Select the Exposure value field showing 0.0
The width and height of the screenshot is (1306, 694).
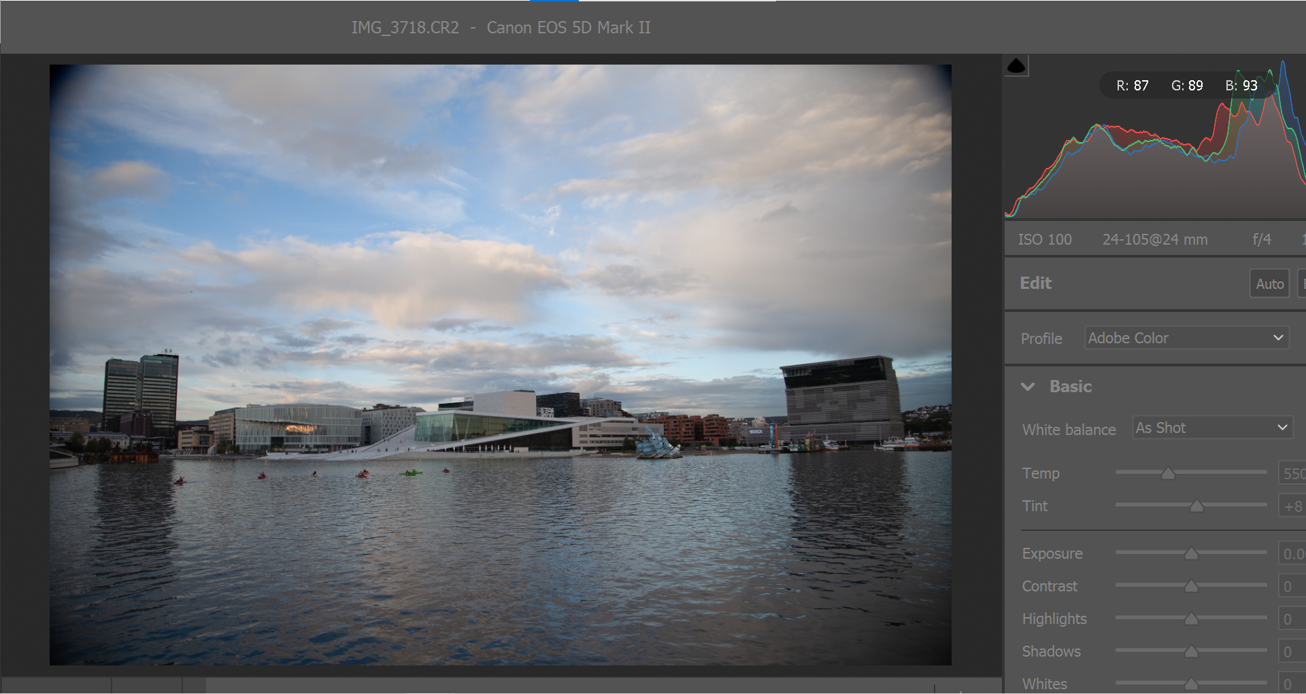point(1293,553)
